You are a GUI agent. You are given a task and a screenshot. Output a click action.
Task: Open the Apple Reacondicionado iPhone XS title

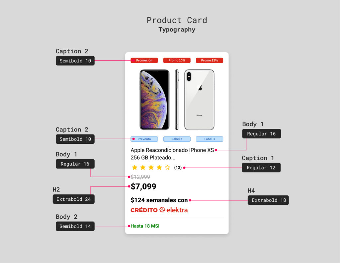(x=172, y=154)
